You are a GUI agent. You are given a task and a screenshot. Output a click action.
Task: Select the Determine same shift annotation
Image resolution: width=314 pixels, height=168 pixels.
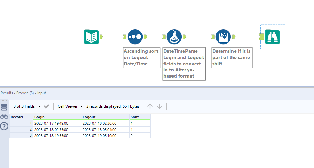coord(232,57)
